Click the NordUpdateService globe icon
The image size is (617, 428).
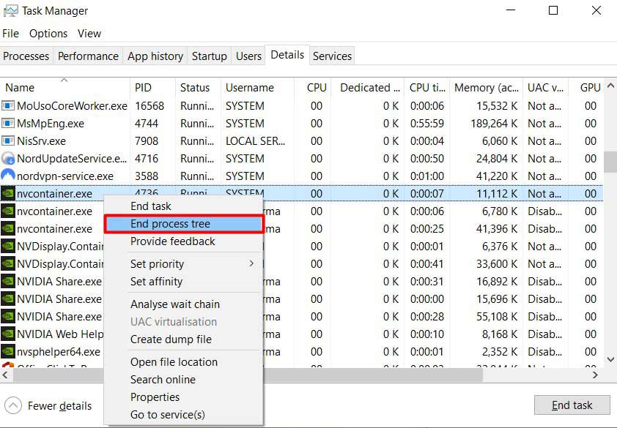8,159
